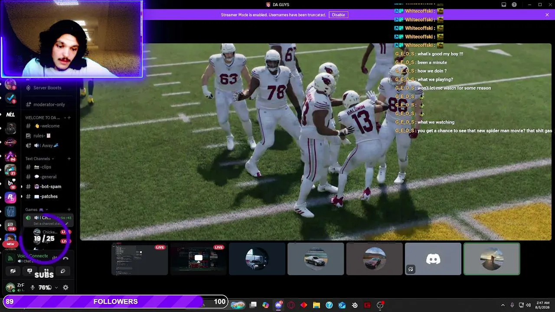The height and width of the screenshot is (312, 555).
Task: Open the soundboard in voice panel
Action: tap(63, 271)
